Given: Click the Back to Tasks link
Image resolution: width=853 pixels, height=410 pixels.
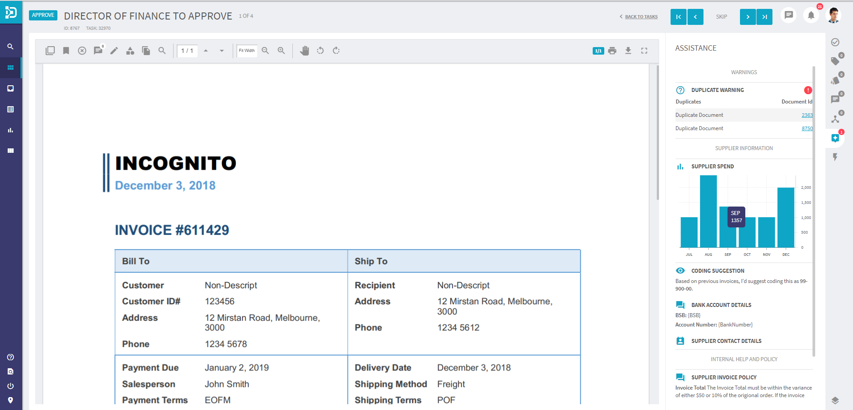Looking at the screenshot, I should point(641,17).
